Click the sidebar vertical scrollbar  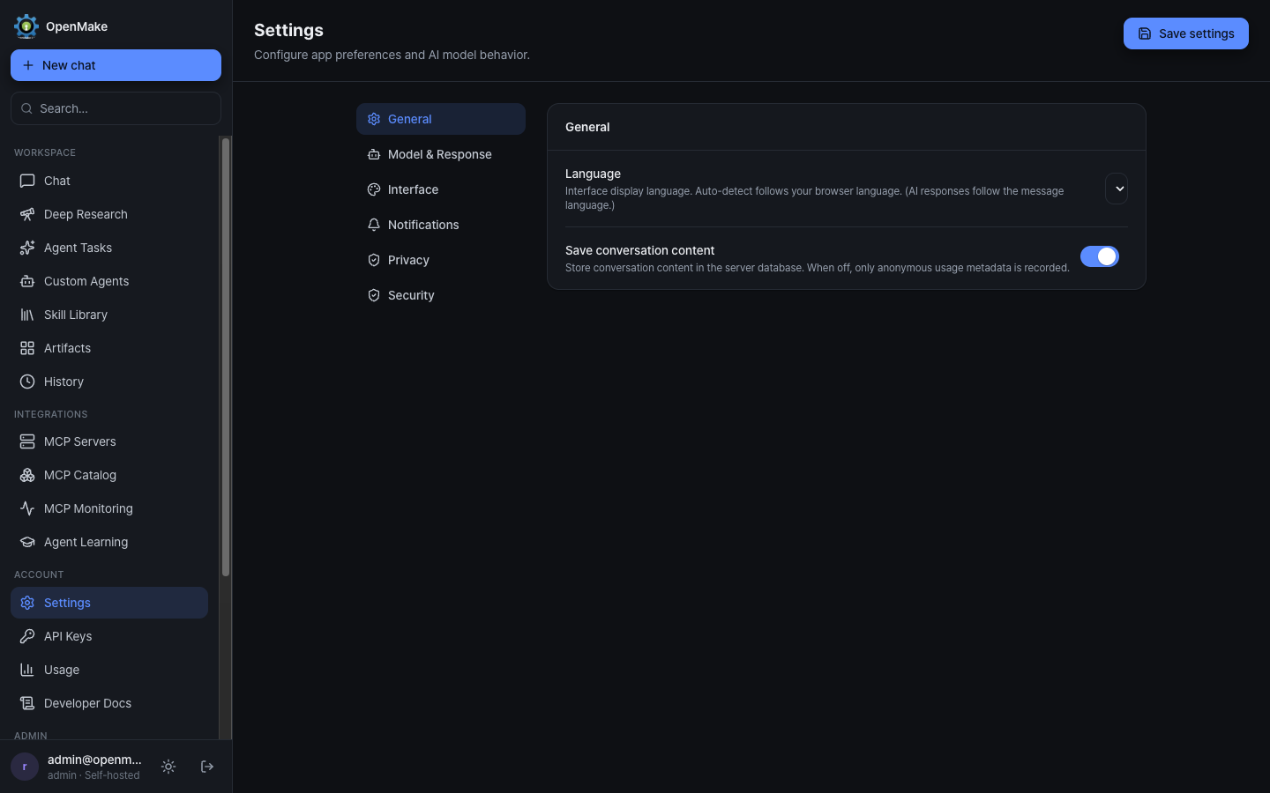tap(226, 357)
